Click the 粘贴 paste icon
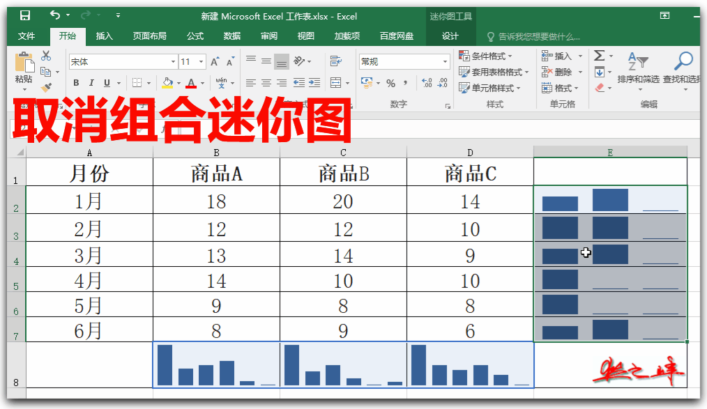This screenshot has height=409, width=707. (x=24, y=62)
